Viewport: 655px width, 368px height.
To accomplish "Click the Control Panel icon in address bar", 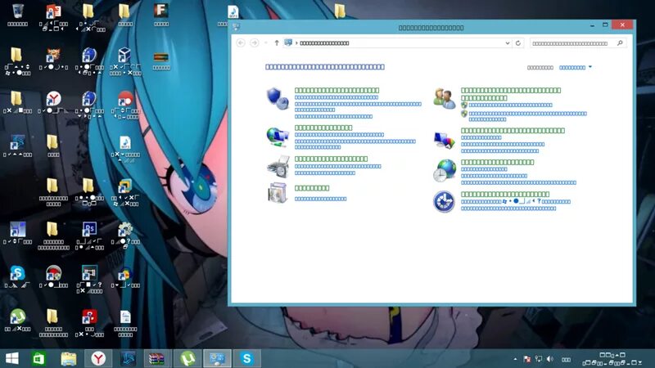I will pos(288,43).
